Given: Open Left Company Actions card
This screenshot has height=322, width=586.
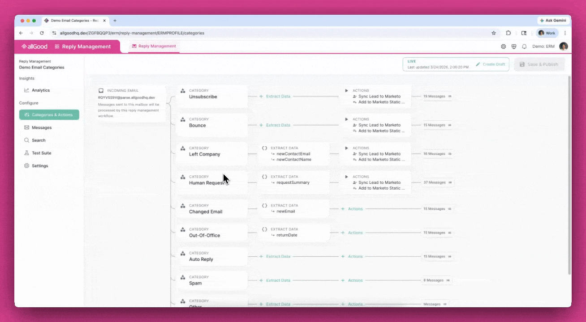Looking at the screenshot, I should click(375, 153).
